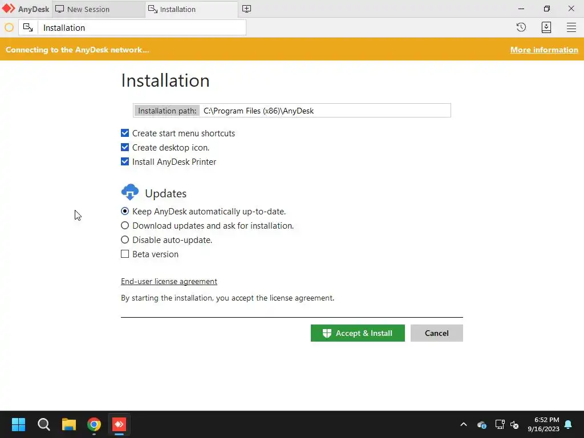The image size is (584, 438).
Task: Select Disable auto-update option
Action: [x=125, y=240]
